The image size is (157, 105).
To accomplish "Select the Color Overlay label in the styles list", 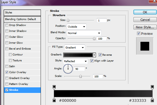I will [18, 72].
